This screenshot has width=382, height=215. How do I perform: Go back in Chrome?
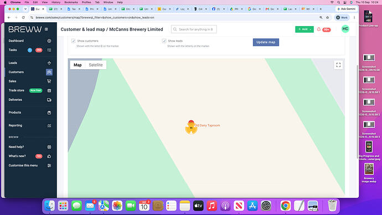tap(9, 18)
